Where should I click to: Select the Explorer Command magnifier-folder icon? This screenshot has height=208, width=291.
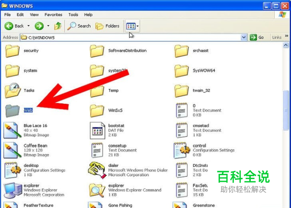click(97, 190)
